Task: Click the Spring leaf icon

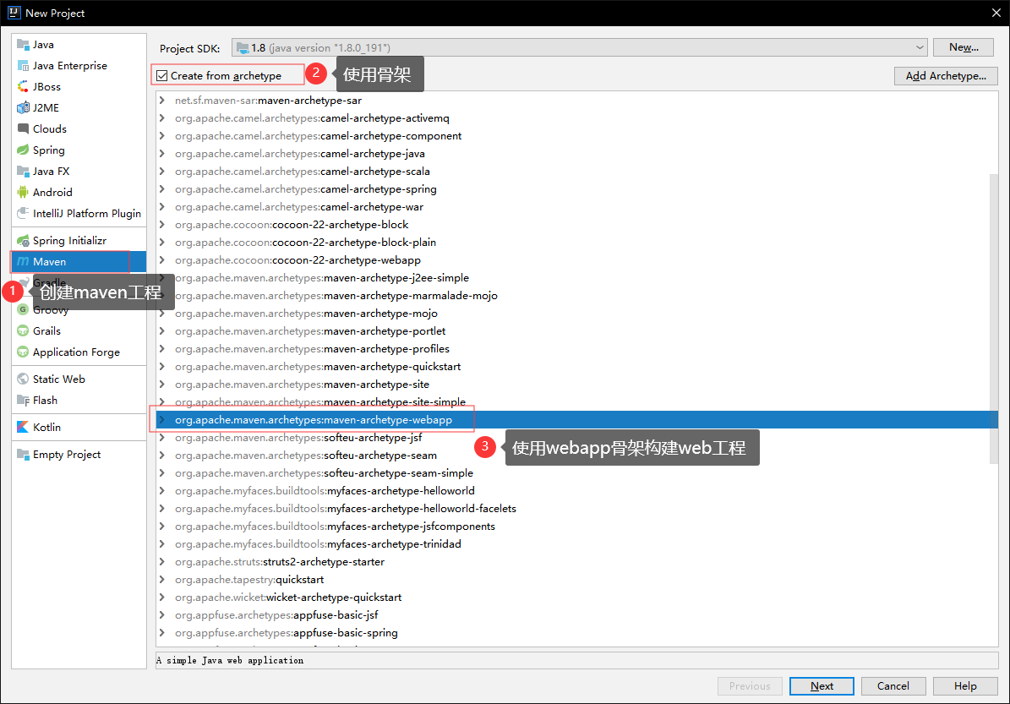Action: tap(23, 150)
